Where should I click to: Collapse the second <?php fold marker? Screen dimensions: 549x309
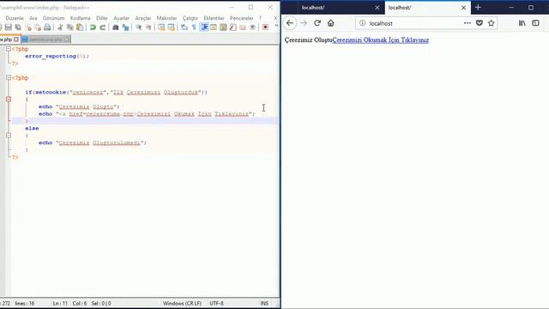(x=9, y=78)
